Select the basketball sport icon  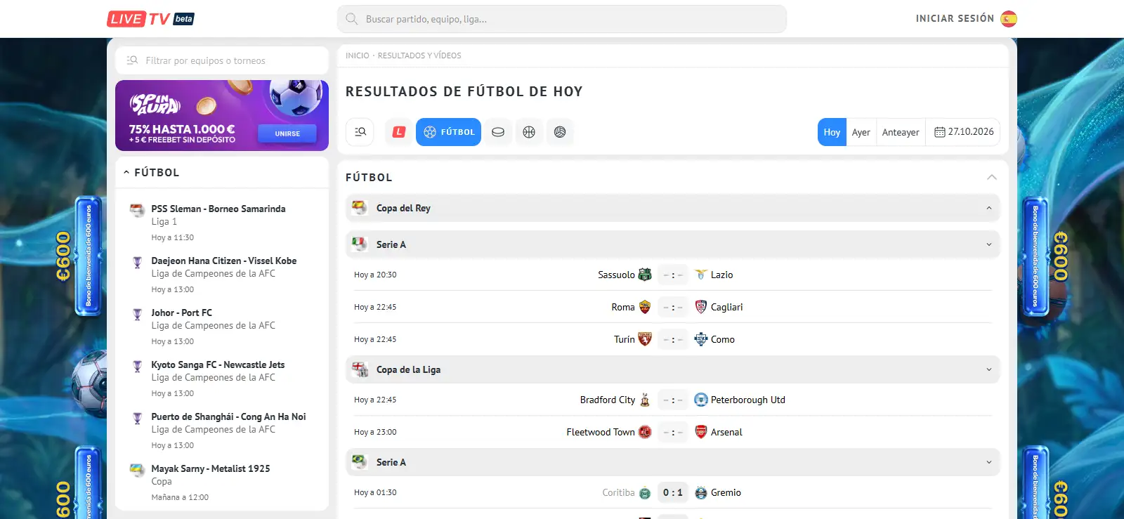point(529,132)
